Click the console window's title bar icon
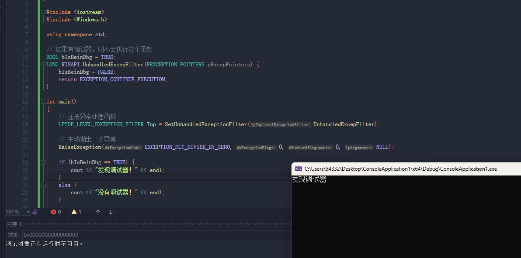This screenshot has height=258, width=521. (299, 169)
